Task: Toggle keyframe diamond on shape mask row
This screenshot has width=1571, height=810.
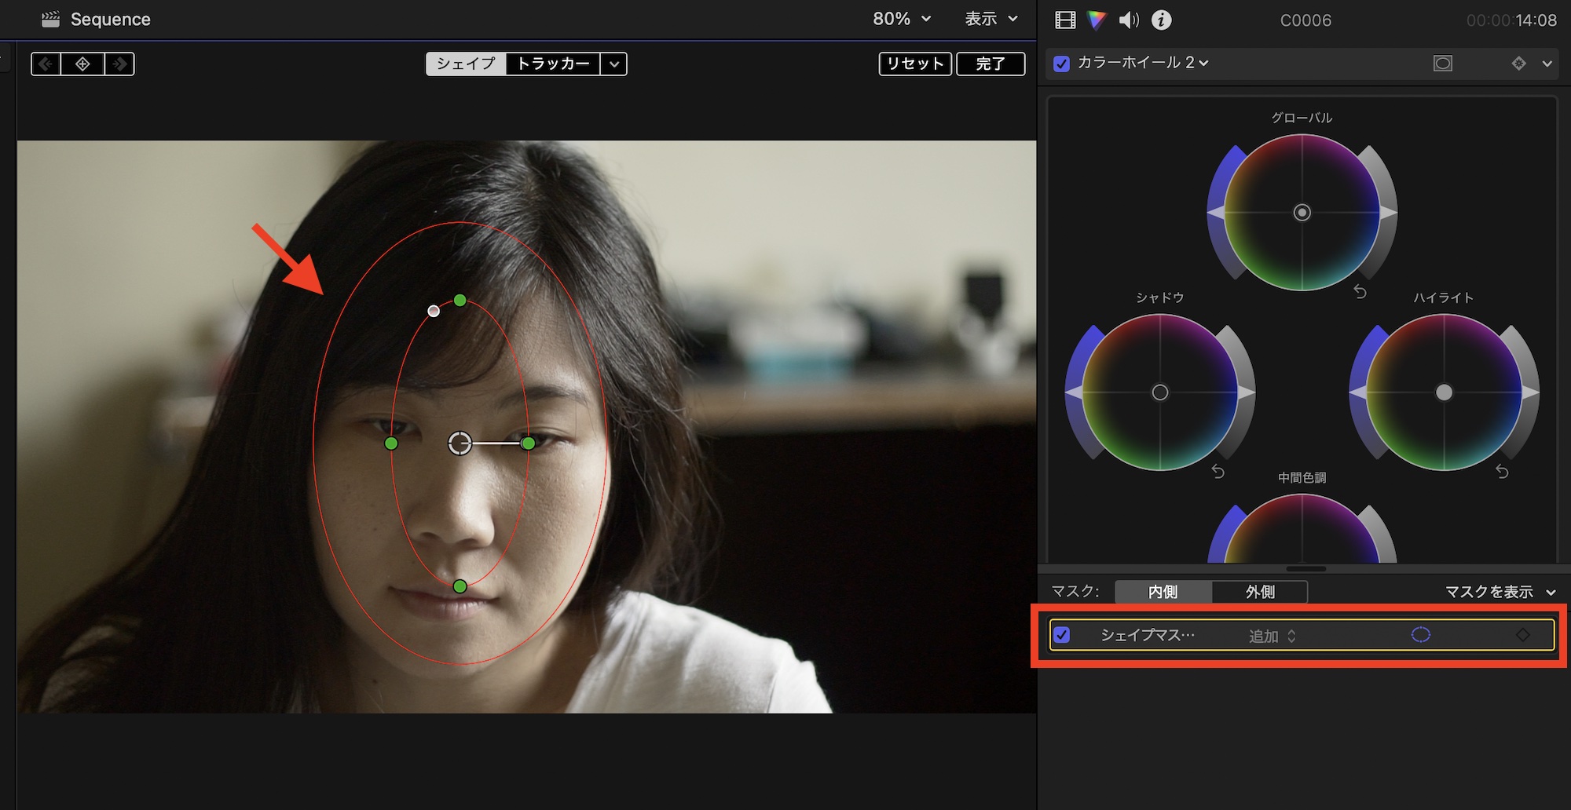Action: pyautogui.click(x=1522, y=635)
